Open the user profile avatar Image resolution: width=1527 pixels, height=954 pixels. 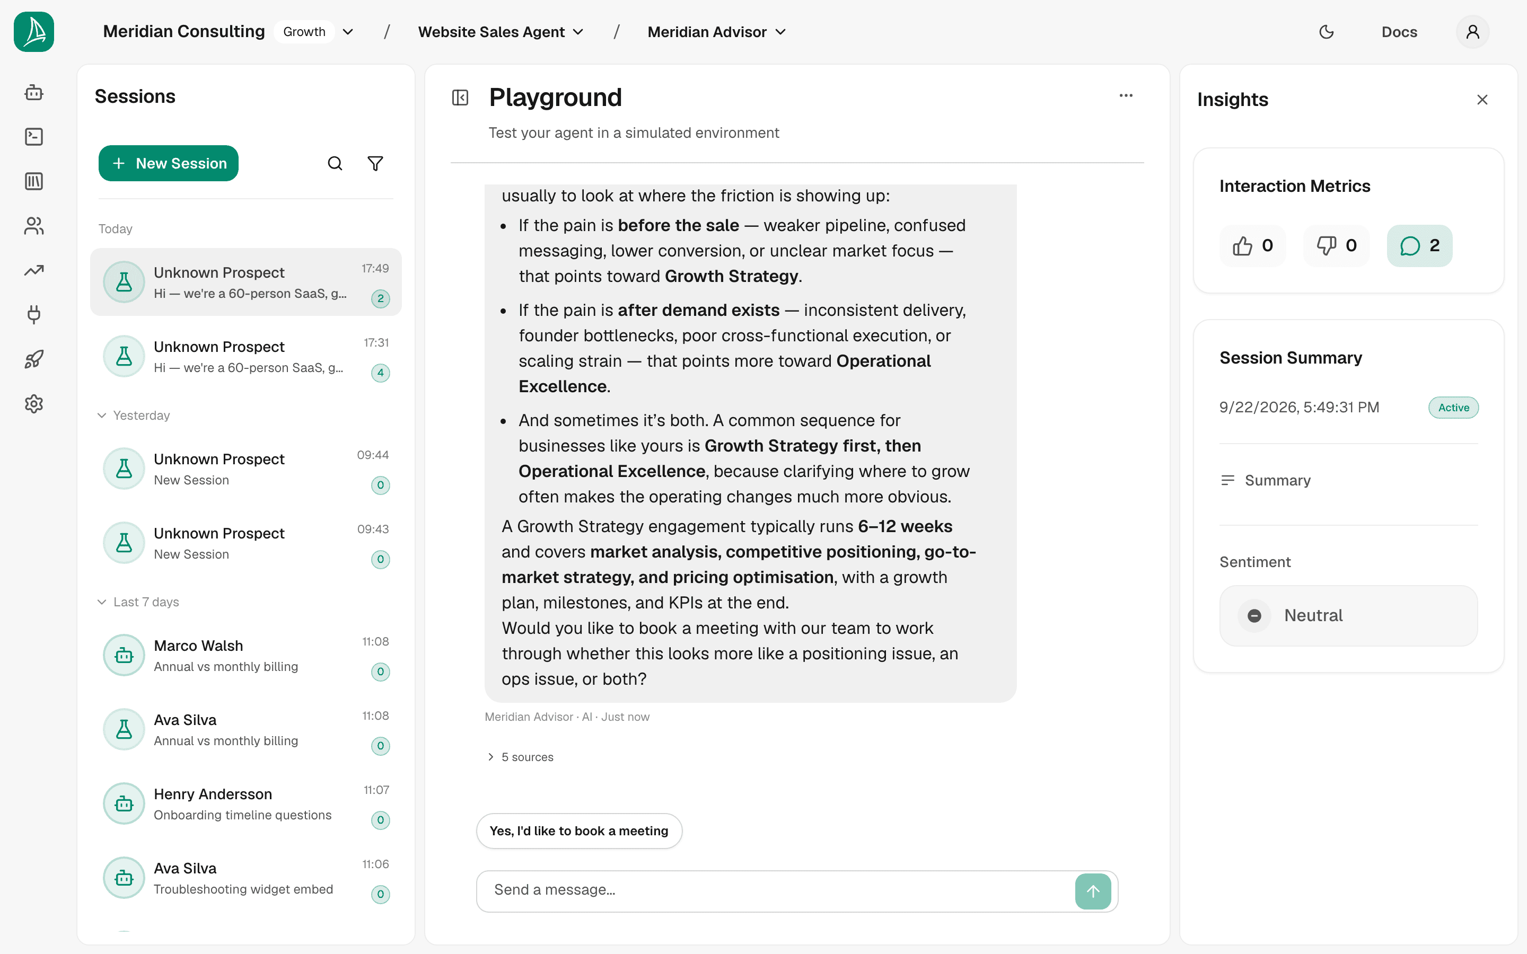click(1473, 32)
